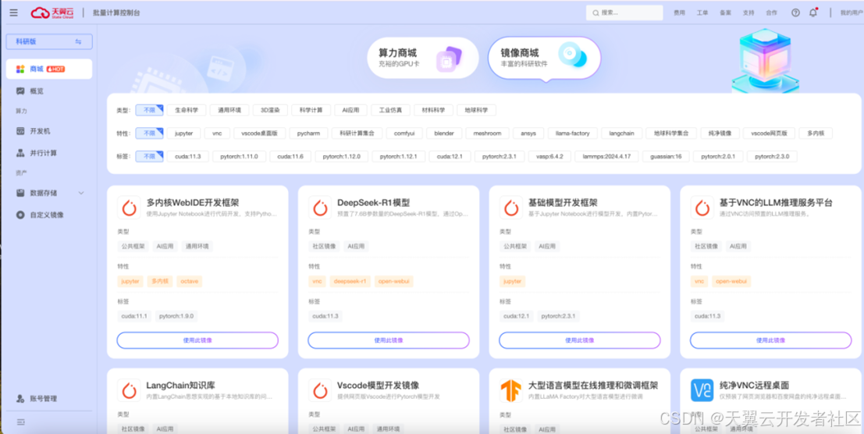Select the 地球科学 type filter

(x=476, y=110)
